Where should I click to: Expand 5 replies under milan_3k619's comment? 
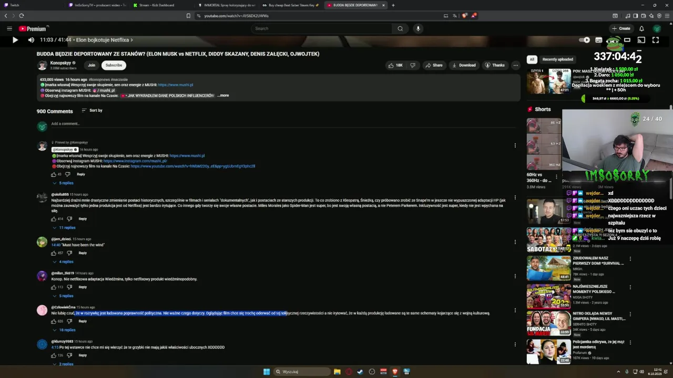point(63,296)
